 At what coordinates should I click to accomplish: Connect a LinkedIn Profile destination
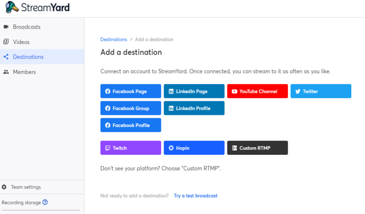tap(194, 108)
